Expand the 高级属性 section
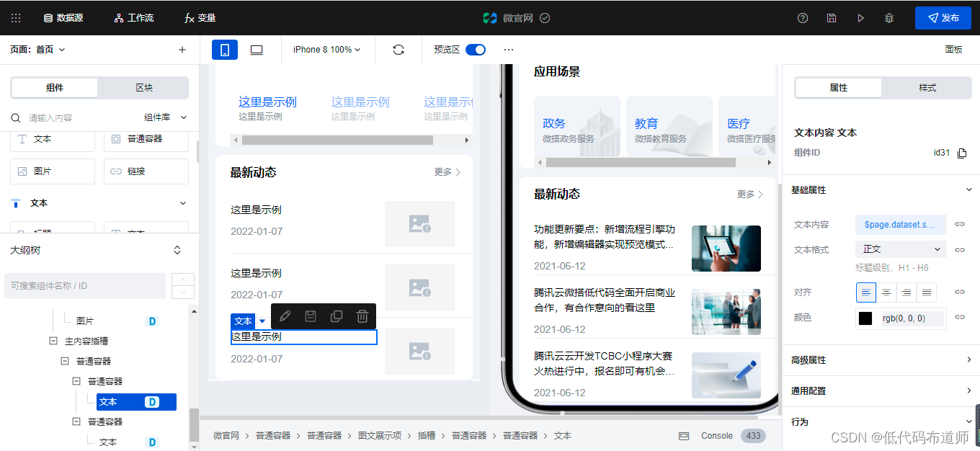The width and height of the screenshot is (980, 451). [881, 360]
